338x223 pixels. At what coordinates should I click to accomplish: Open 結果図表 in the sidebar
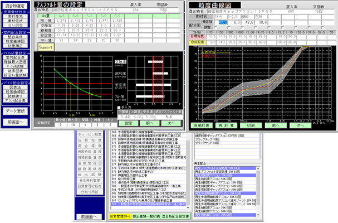point(15,71)
